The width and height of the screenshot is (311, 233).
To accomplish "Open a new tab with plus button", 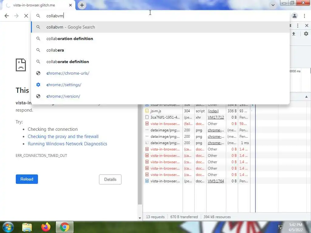I will tap(82, 5).
